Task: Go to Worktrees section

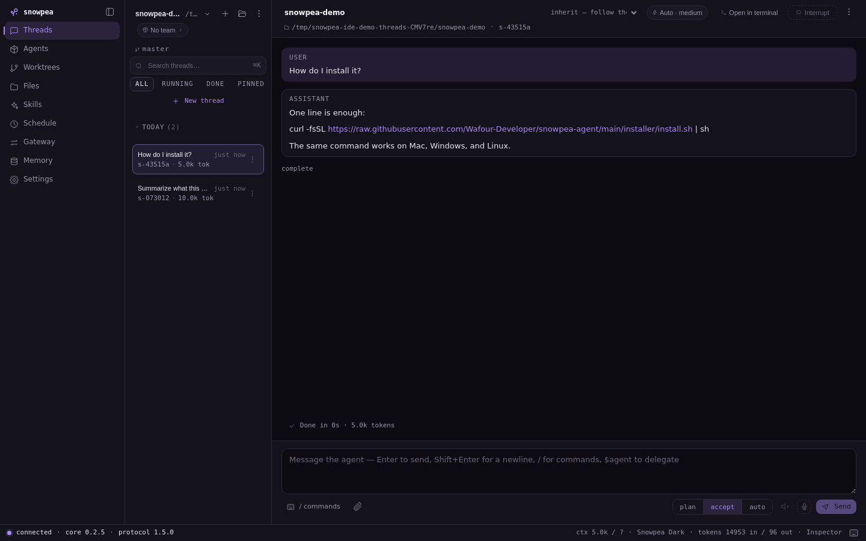Action: click(62, 67)
